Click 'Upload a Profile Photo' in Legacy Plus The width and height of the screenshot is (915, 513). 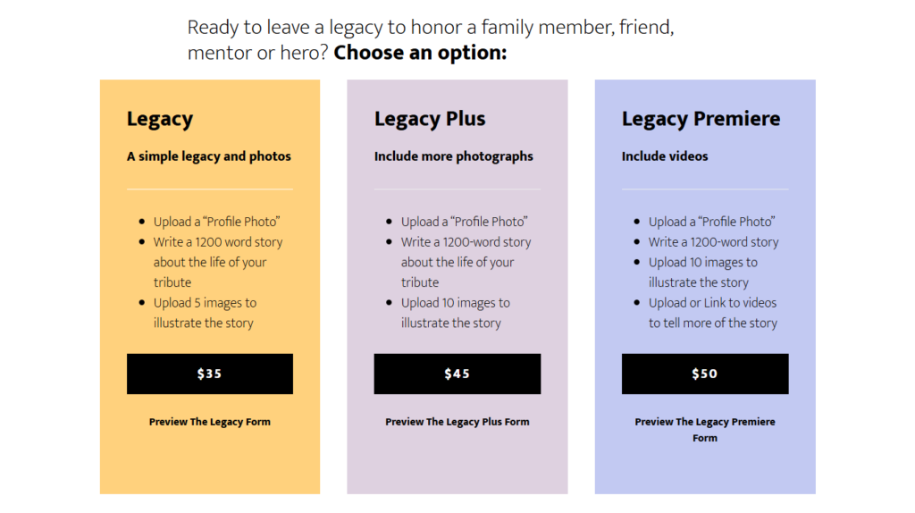(x=464, y=222)
